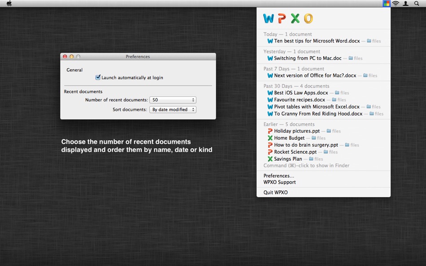Viewport: 426px width, 266px height.
Task: Click PowerPoint icon beside Rocket Science.ppt
Action: (x=270, y=152)
